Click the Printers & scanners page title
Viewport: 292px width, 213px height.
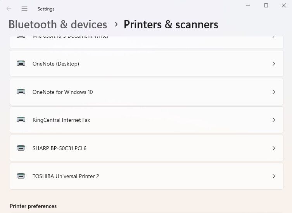pyautogui.click(x=171, y=24)
